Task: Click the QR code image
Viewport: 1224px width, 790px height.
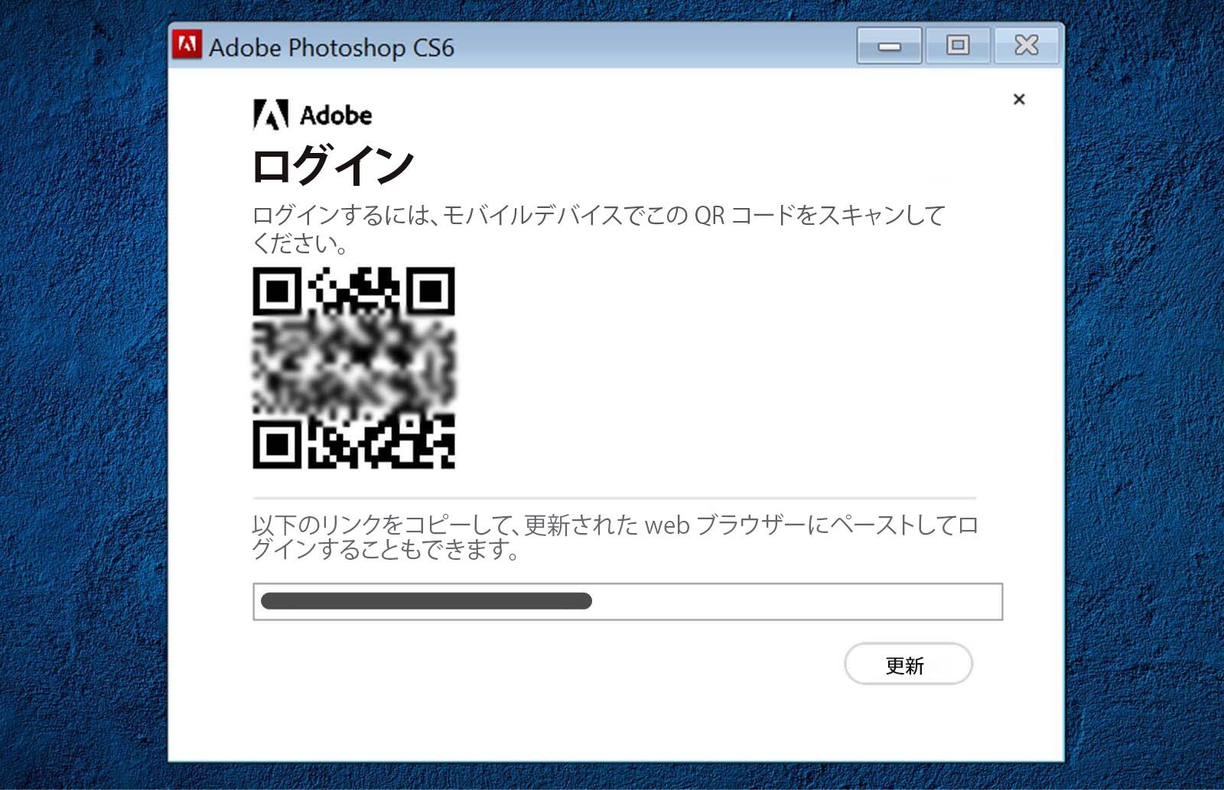Action: [x=354, y=367]
